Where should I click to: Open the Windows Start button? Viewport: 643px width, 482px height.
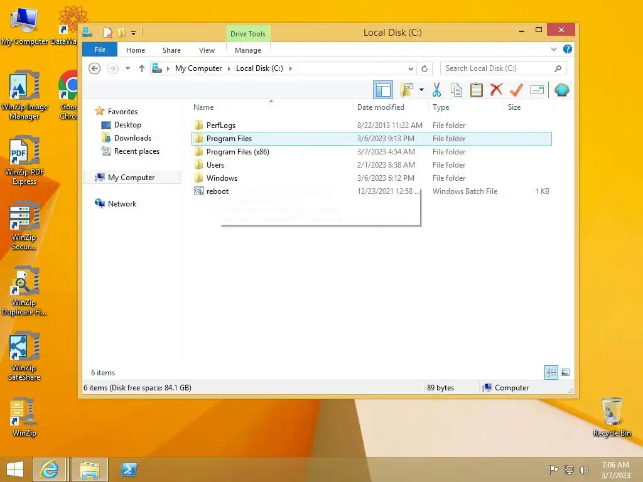(15, 469)
